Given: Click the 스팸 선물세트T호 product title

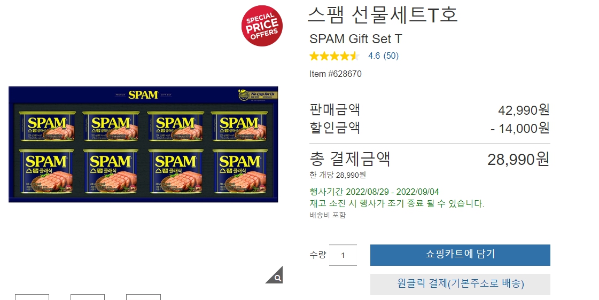Looking at the screenshot, I should pyautogui.click(x=383, y=15).
